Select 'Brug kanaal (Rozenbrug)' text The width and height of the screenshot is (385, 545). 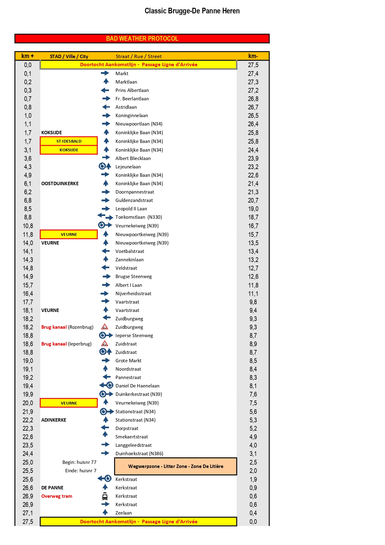tap(67, 327)
